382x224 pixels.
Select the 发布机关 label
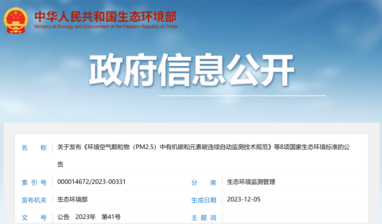click(x=34, y=200)
